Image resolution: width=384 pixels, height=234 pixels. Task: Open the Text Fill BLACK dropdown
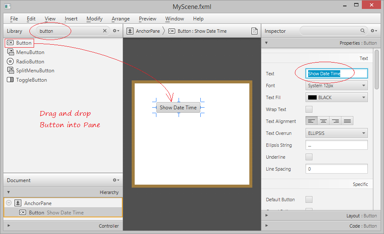337,97
